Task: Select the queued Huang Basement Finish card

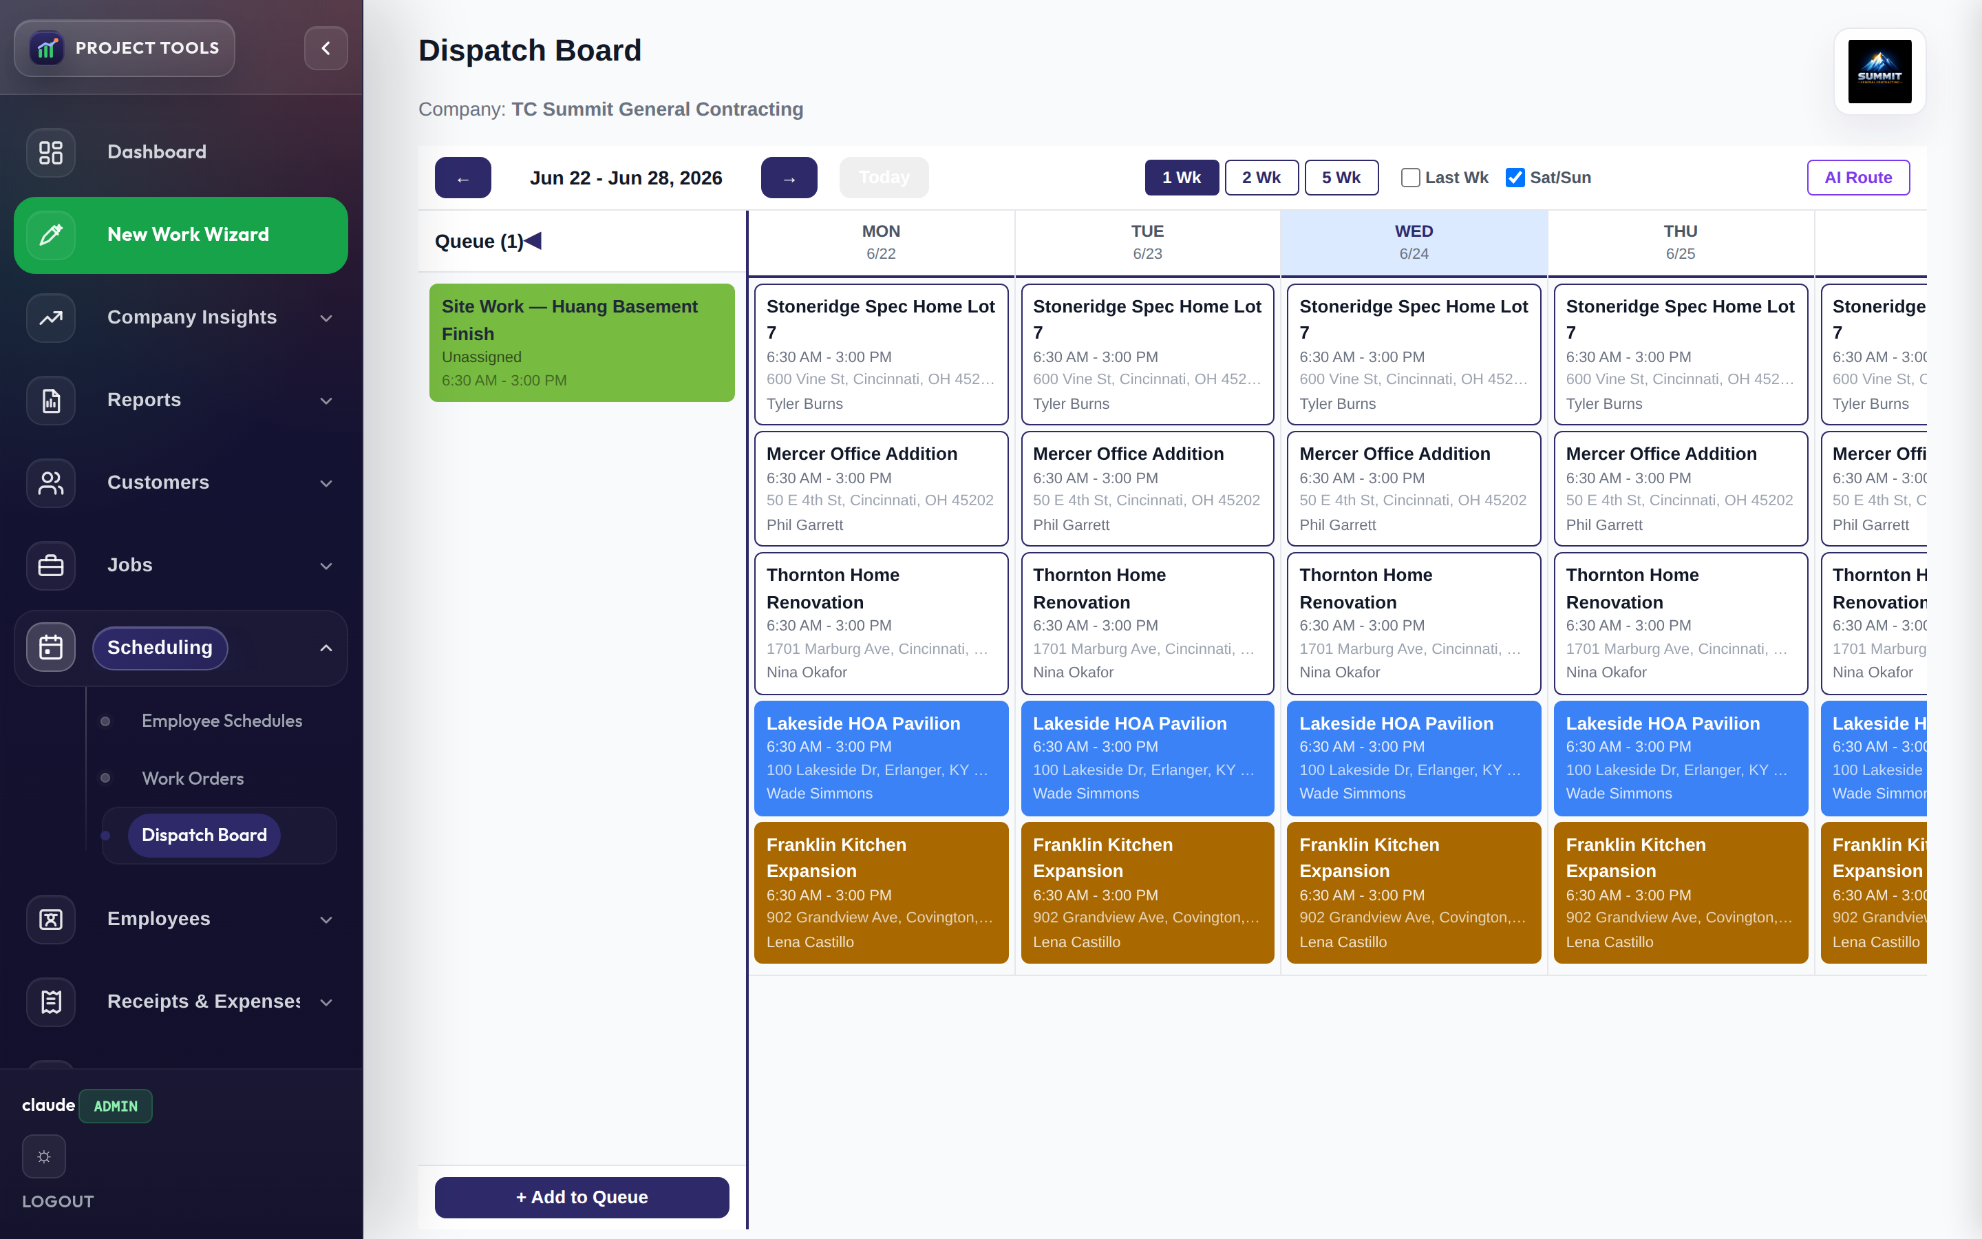Action: click(x=582, y=343)
